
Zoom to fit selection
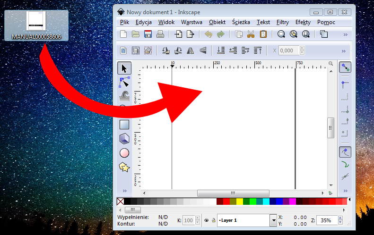(281, 34)
